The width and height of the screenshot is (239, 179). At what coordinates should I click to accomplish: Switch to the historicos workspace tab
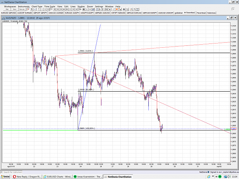(x=211, y=13)
